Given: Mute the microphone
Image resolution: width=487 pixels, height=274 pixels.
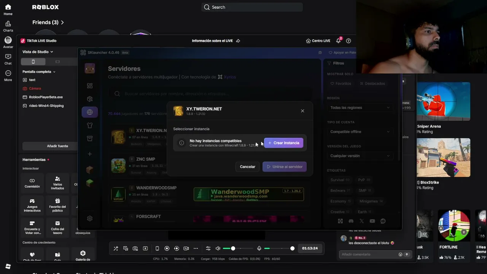Looking at the screenshot, I should click(259, 249).
